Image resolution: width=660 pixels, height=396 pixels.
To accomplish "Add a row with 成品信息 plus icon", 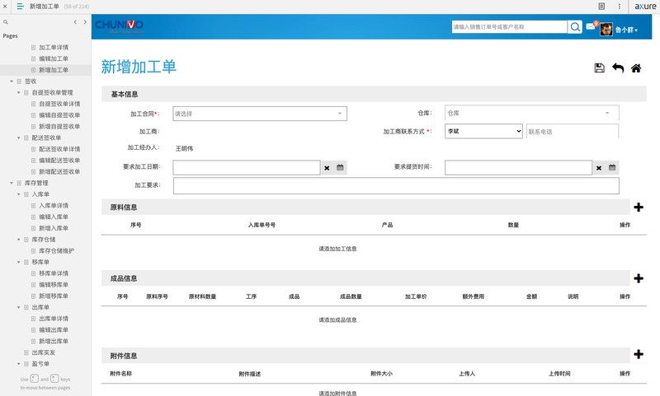I will tap(639, 278).
